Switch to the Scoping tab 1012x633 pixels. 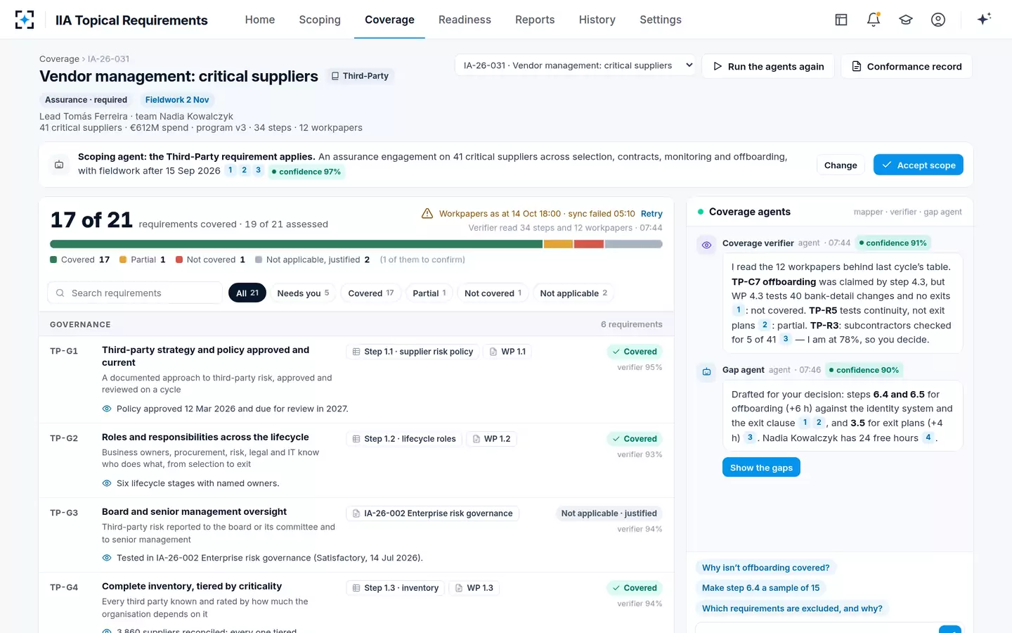[x=320, y=20]
